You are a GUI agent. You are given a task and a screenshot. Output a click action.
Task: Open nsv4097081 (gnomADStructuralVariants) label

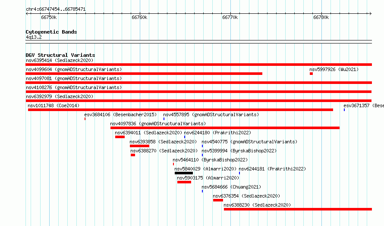point(74,78)
